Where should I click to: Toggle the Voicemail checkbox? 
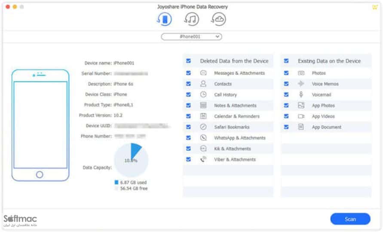click(286, 95)
